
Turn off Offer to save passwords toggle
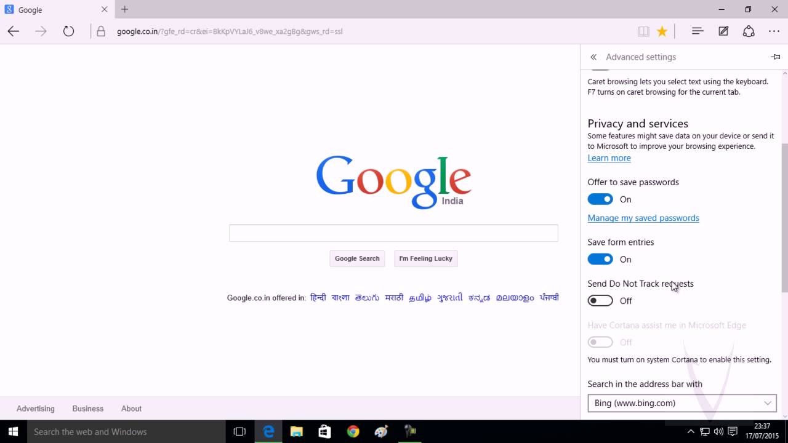[x=600, y=199]
